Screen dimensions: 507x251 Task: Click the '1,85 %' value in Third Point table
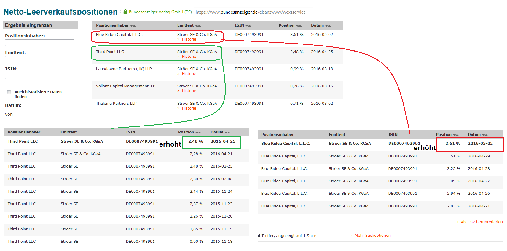click(x=196, y=229)
